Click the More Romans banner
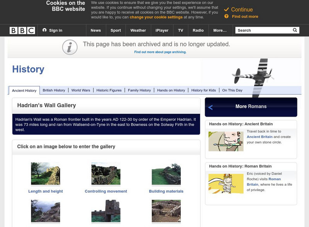Viewport: 309px width, 227px height. [x=251, y=107]
